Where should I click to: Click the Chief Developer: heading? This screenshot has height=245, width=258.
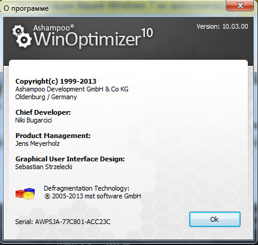click(43, 112)
